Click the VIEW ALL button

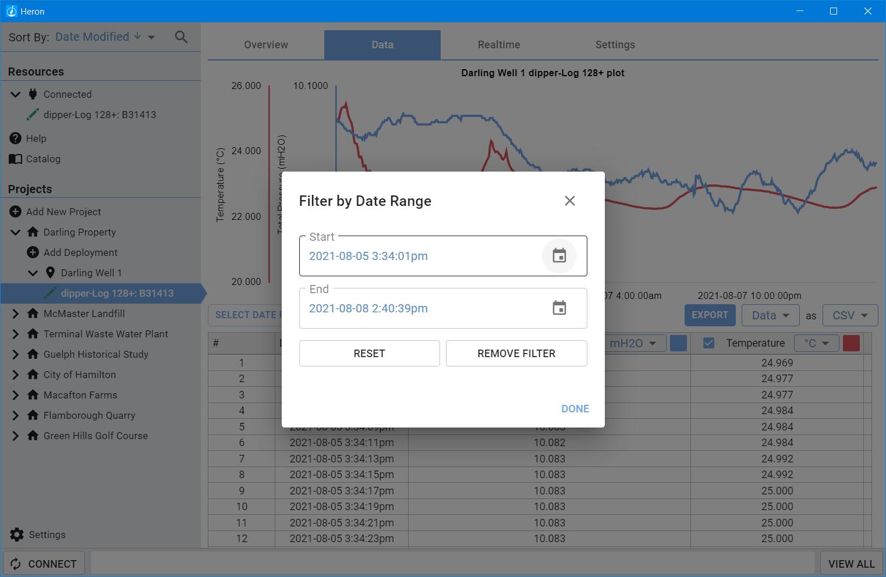pyautogui.click(x=851, y=564)
